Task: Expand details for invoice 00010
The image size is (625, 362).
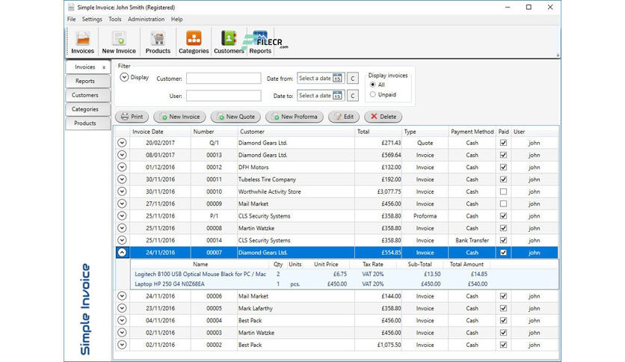Action: pos(122,191)
